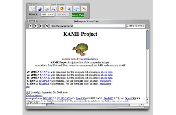Viewport: 176px width, 115px height.
Task: Open the first BSD/OS link before 3.1
Action: [48, 98]
